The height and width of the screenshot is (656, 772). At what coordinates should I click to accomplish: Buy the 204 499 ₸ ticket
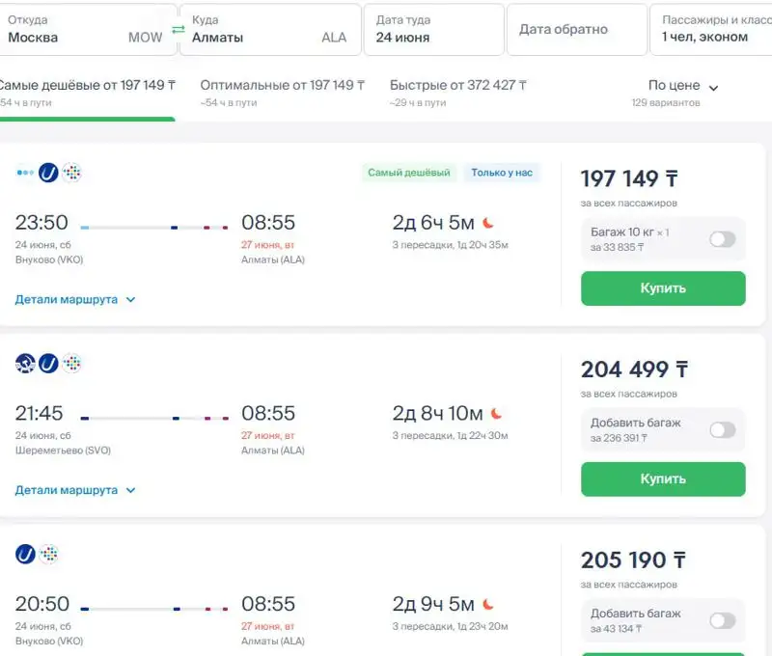663,478
